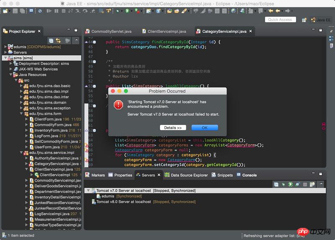Fold the findCategoryById method at line 44
The width and height of the screenshot is (335, 240).
(x=94, y=42)
